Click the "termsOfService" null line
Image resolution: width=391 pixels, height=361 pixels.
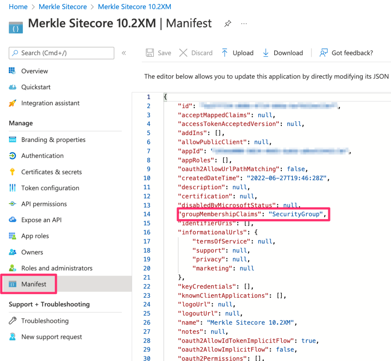[234, 241]
